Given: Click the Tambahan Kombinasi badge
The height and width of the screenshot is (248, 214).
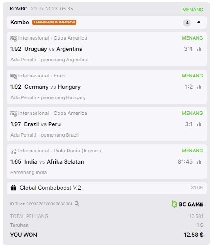Looking at the screenshot, I should [54, 22].
